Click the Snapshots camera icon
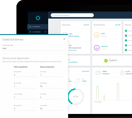The image size is (132, 118). [x=98, y=73]
